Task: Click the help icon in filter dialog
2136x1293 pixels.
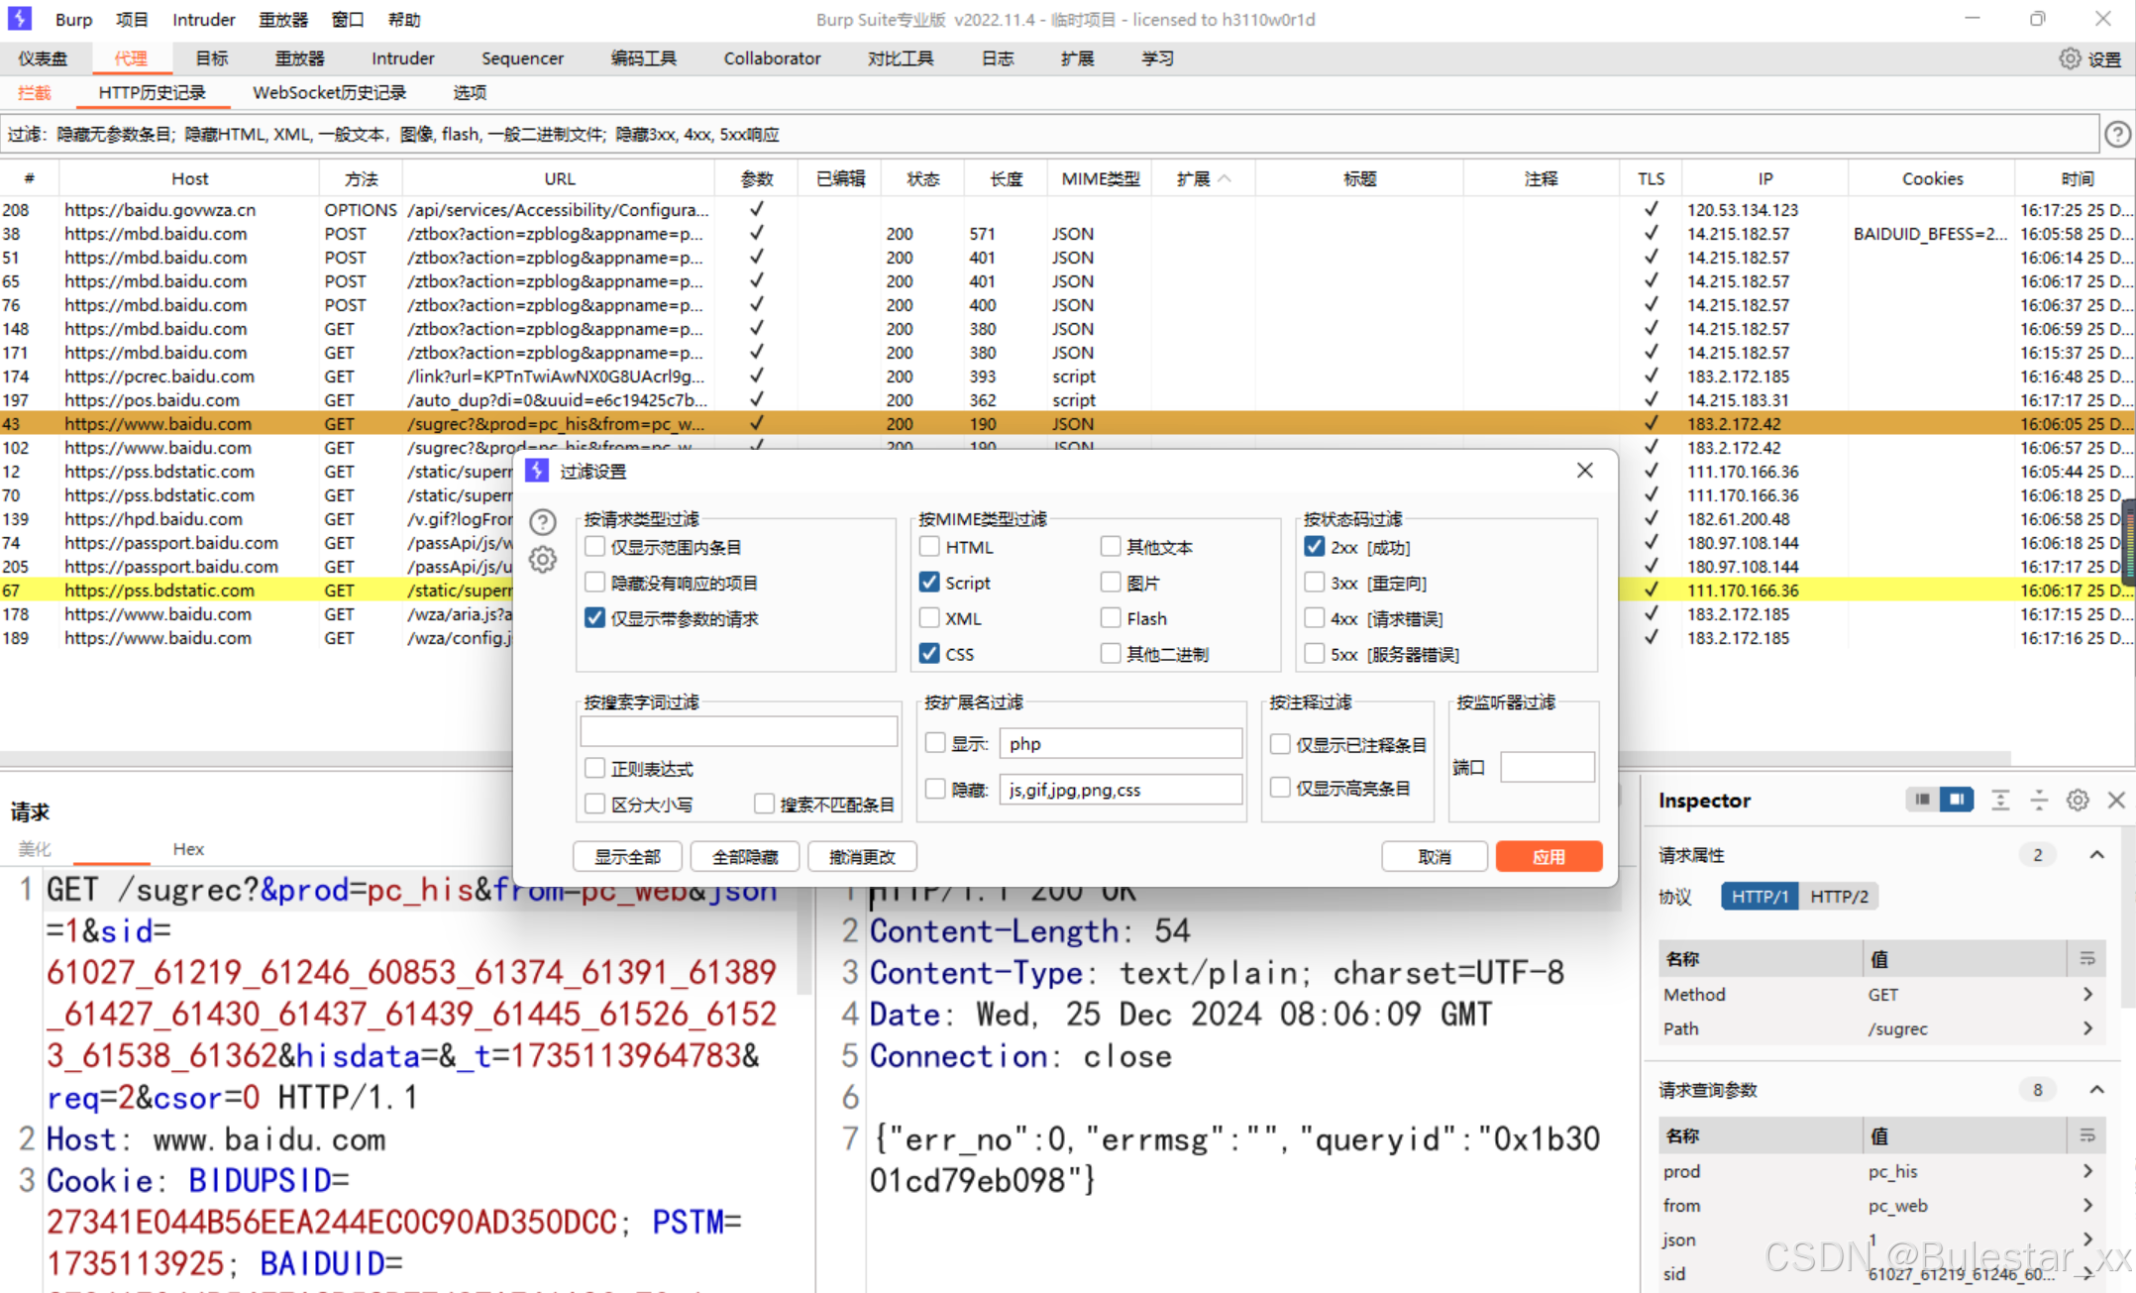Action: click(x=543, y=522)
